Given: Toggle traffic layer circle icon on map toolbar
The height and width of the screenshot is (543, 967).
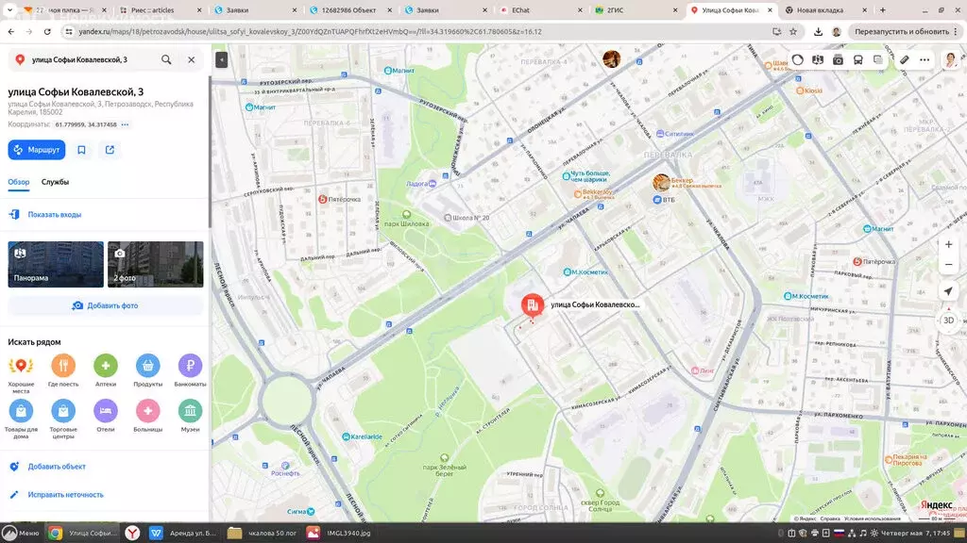Looking at the screenshot, I should [x=798, y=59].
